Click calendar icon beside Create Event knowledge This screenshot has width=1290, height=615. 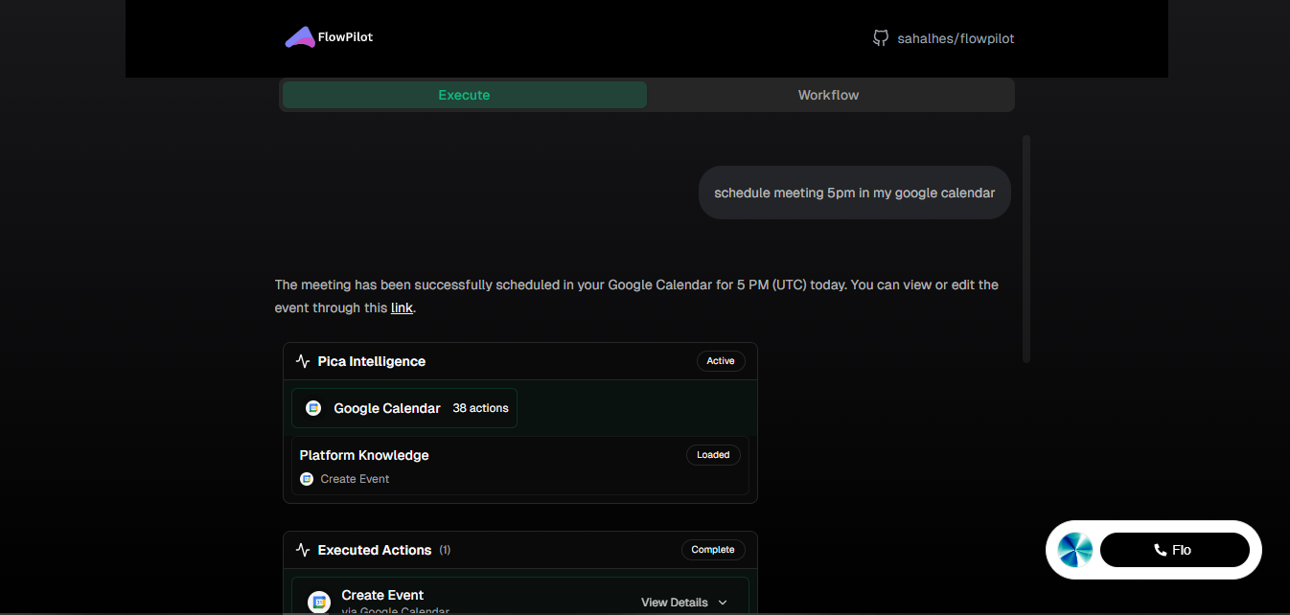(x=307, y=479)
